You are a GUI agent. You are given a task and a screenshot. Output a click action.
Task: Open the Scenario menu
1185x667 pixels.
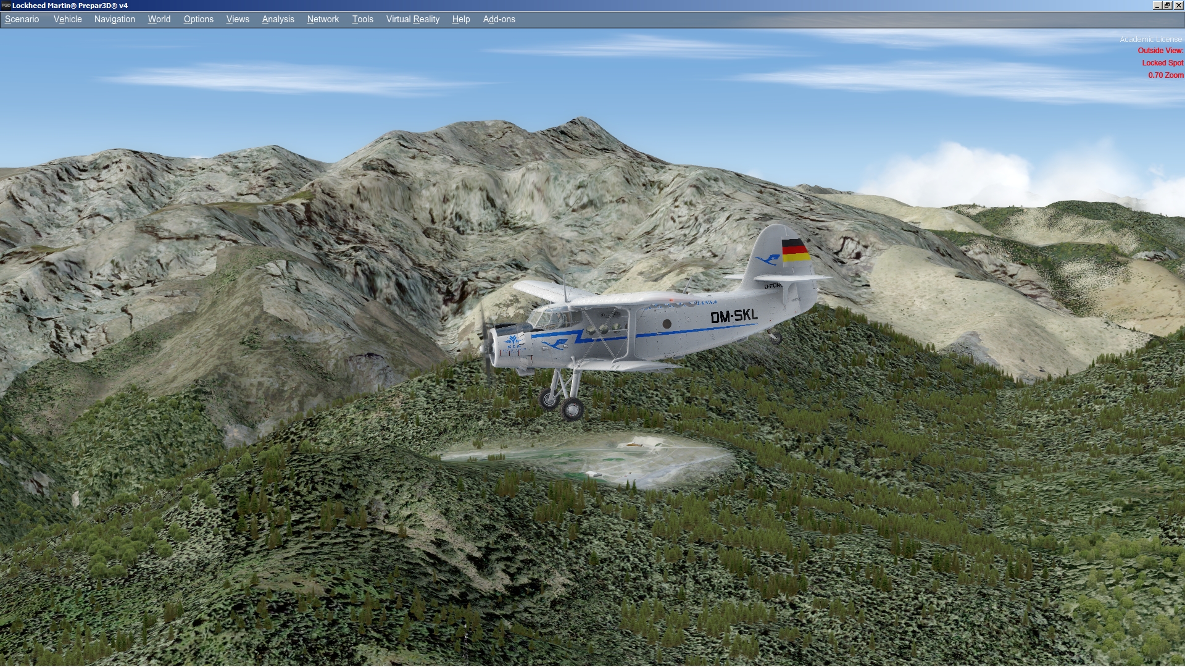point(22,19)
